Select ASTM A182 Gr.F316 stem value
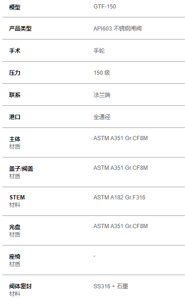 point(119,198)
